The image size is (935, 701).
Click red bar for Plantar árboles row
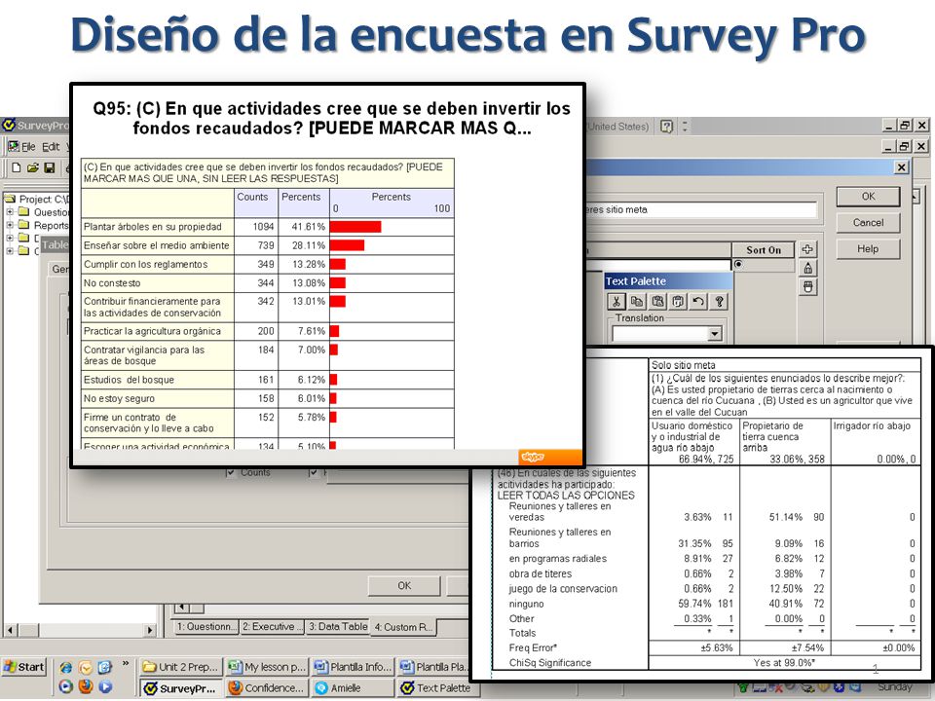(355, 227)
